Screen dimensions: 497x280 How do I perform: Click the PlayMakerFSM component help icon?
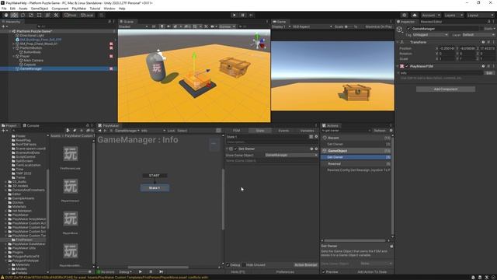click(483, 66)
